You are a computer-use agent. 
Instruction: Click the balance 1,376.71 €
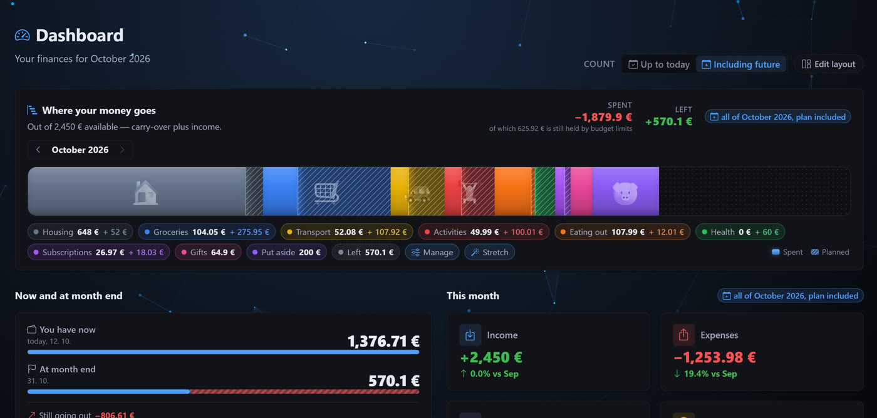(x=383, y=341)
